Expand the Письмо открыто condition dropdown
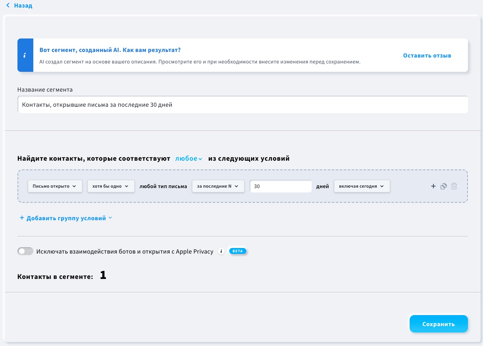Viewport: 483px width, 346px height. tap(54, 186)
